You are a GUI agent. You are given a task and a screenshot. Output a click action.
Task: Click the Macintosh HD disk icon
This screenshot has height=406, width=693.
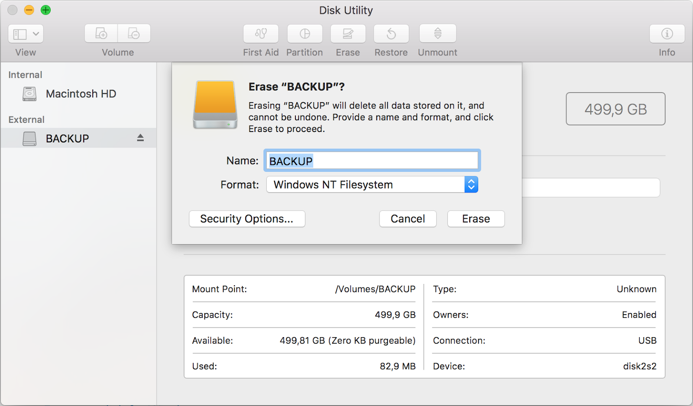tap(29, 94)
